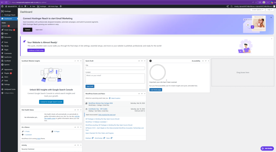This screenshot has width=276, height=152.
Task: Open Appearance in the sidebar
Action: pyautogui.click(x=9, y=69)
